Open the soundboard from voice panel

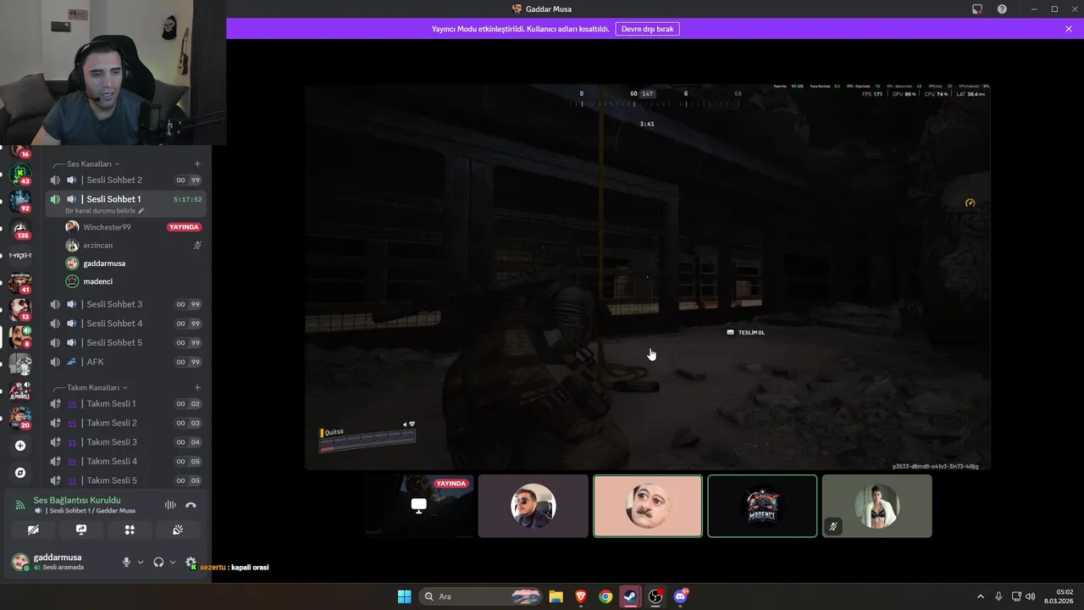point(178,530)
